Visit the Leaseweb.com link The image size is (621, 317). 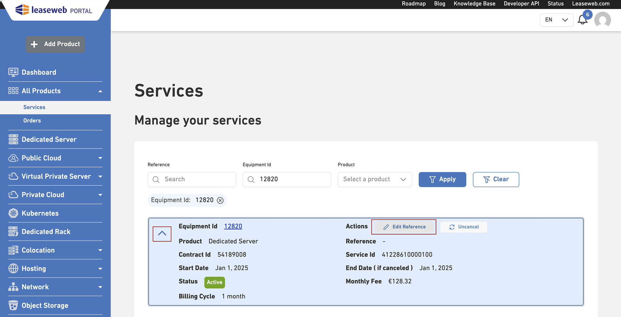click(591, 4)
